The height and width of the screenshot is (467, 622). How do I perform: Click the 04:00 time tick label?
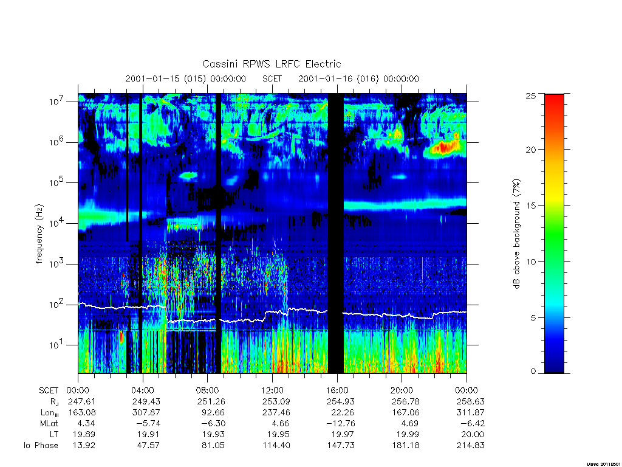point(143,390)
